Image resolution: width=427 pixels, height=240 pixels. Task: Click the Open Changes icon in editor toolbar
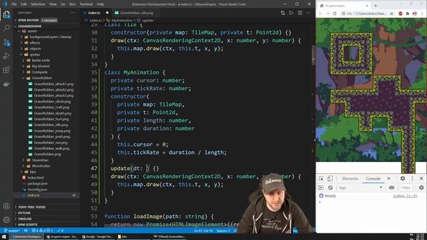pos(283,13)
